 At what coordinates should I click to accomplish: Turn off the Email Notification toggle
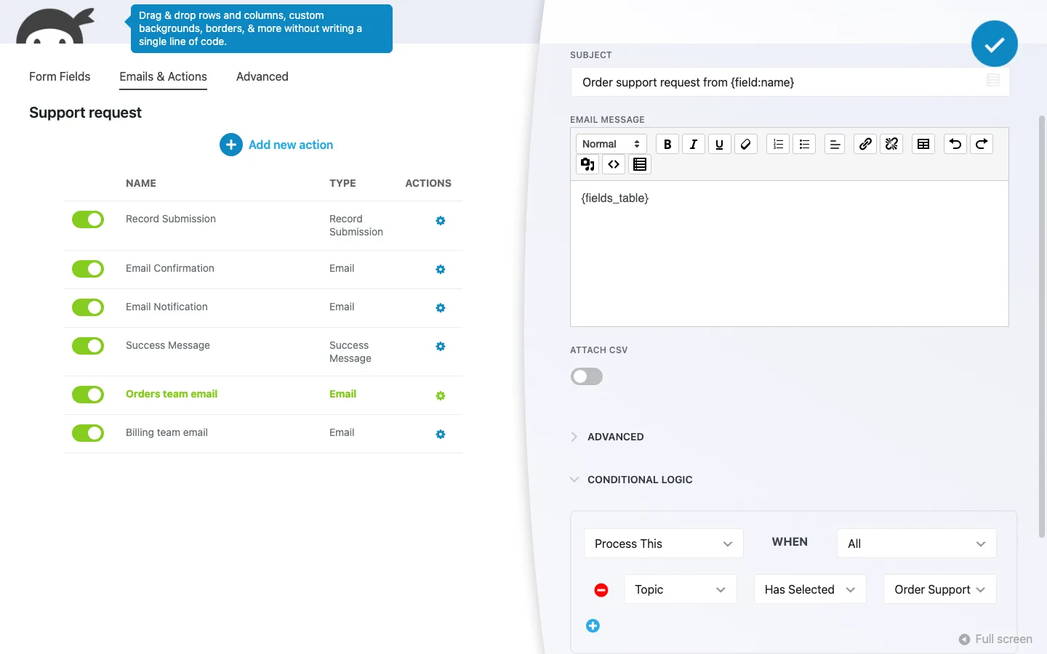click(x=88, y=307)
